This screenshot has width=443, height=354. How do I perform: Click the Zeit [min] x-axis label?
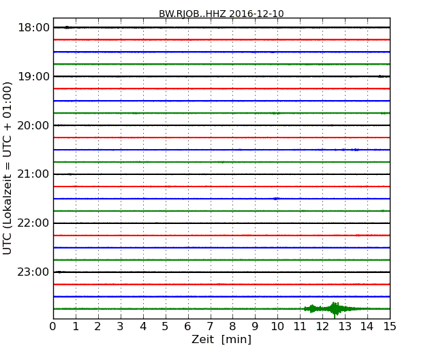(221, 339)
